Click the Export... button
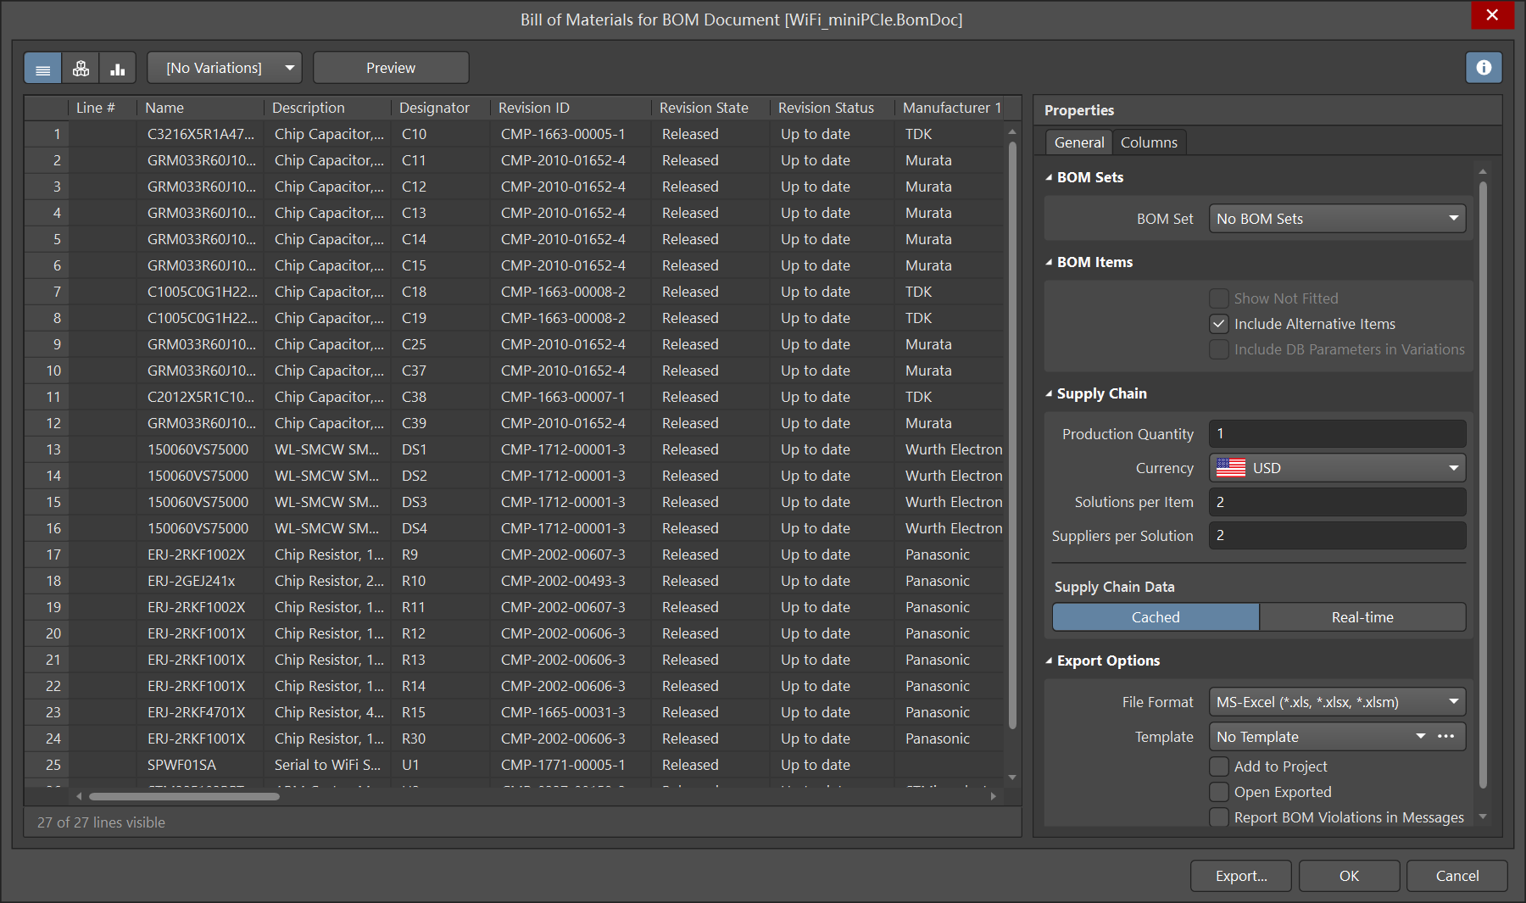This screenshot has width=1526, height=903. [x=1240, y=876]
